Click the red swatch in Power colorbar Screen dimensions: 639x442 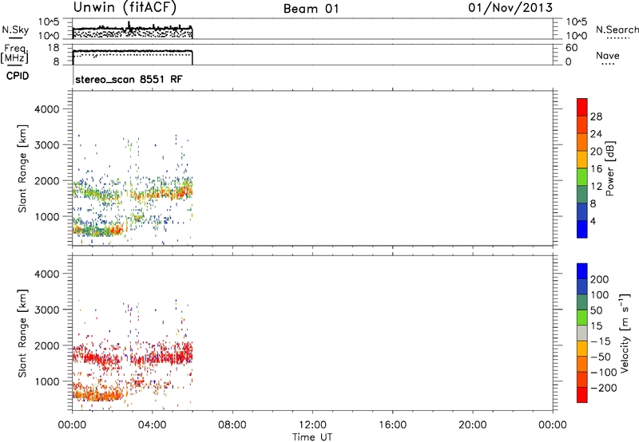pos(582,107)
